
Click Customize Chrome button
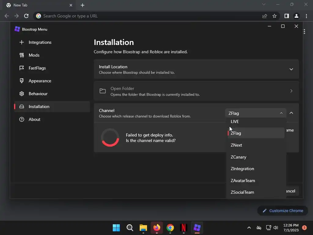point(283,211)
